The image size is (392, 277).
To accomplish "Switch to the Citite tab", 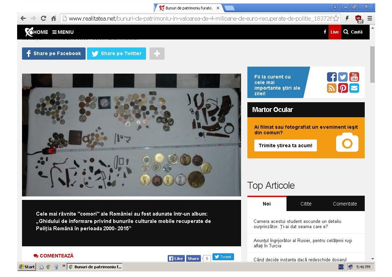I will click(x=306, y=204).
